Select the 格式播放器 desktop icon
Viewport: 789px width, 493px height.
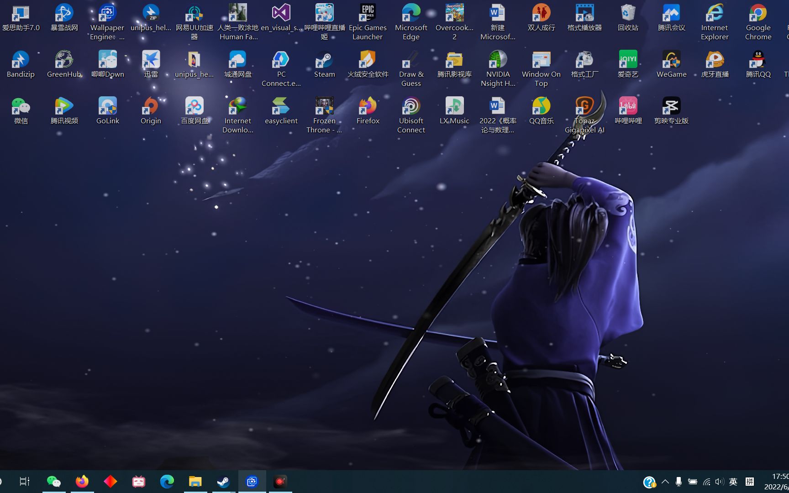coord(584,18)
